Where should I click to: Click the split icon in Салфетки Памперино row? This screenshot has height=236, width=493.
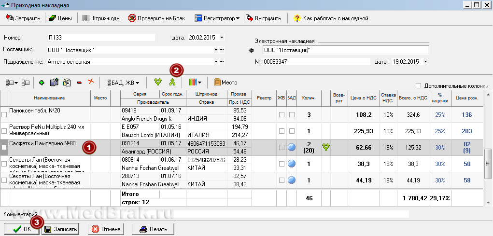tap(326, 147)
